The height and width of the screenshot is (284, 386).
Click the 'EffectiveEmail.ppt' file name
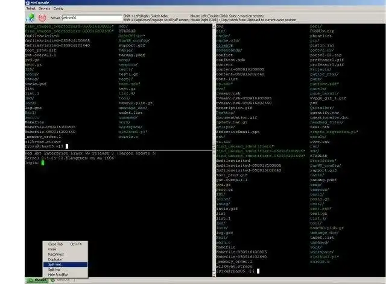(238, 132)
